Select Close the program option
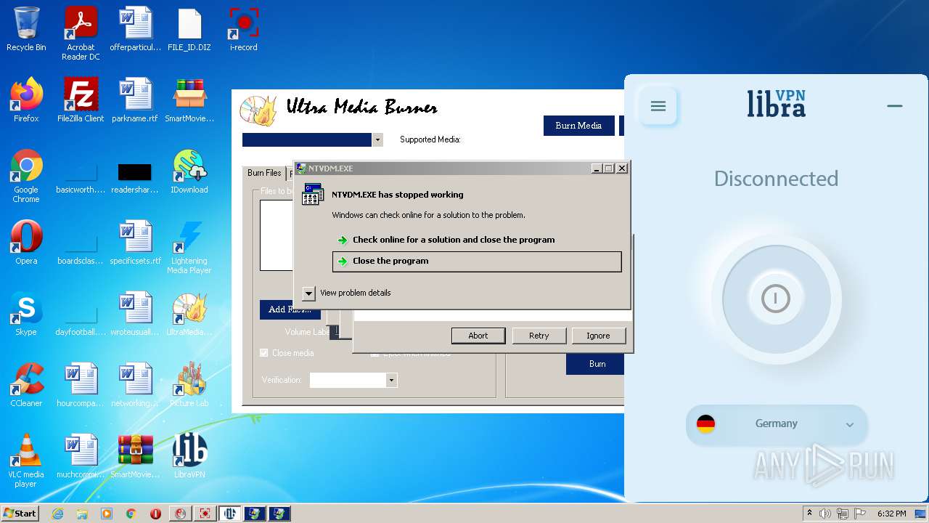929x523 pixels. point(477,261)
